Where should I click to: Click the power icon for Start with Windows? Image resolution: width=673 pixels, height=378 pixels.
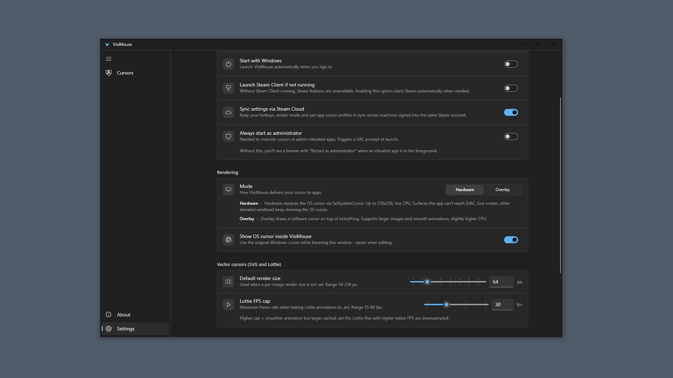[229, 64]
